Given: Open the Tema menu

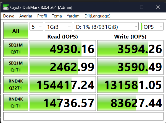Looking at the screenshot, I should click(57, 16).
